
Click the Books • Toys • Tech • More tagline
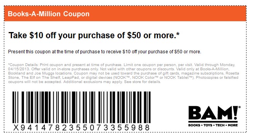tap(213, 125)
